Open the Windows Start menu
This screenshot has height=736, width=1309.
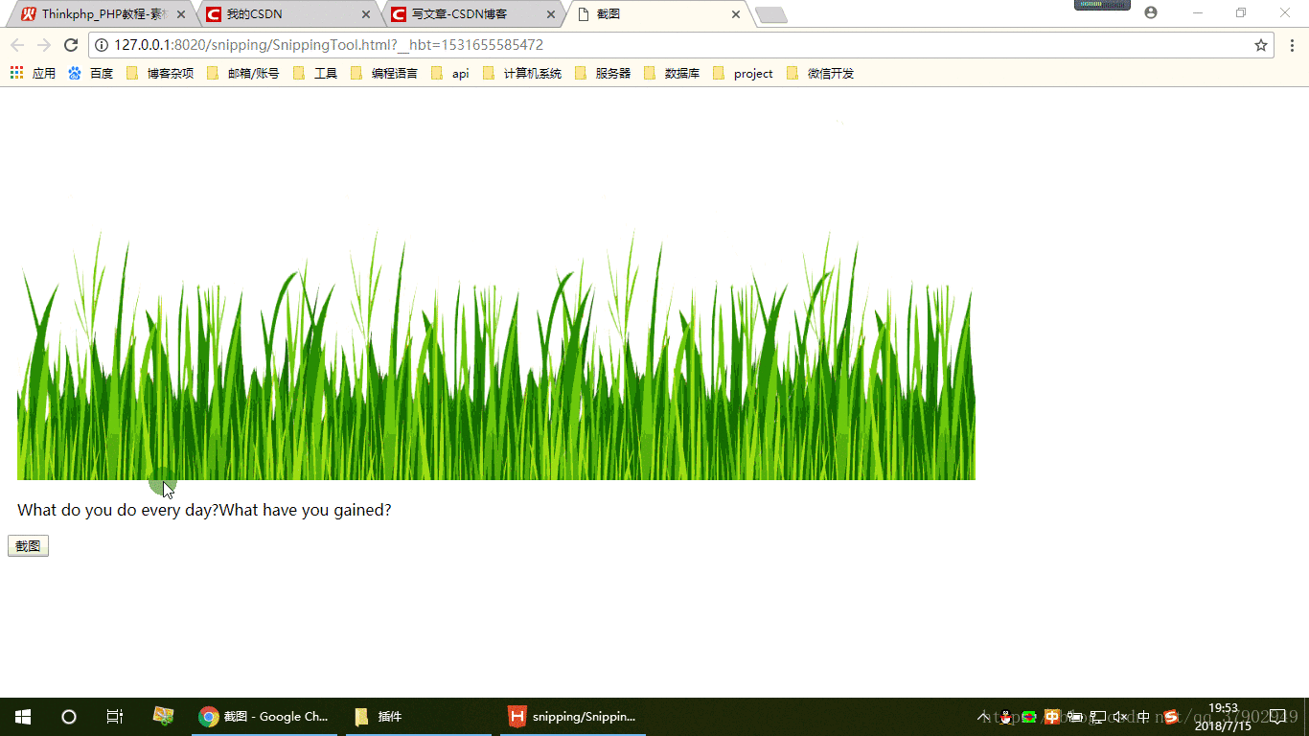(x=23, y=717)
